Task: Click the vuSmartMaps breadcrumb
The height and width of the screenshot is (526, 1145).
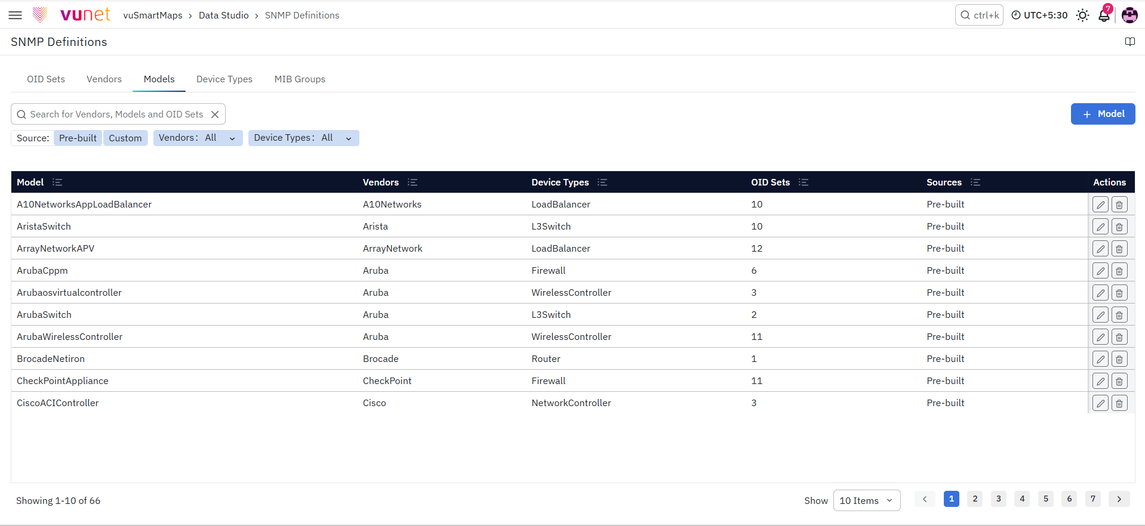Action: (153, 16)
